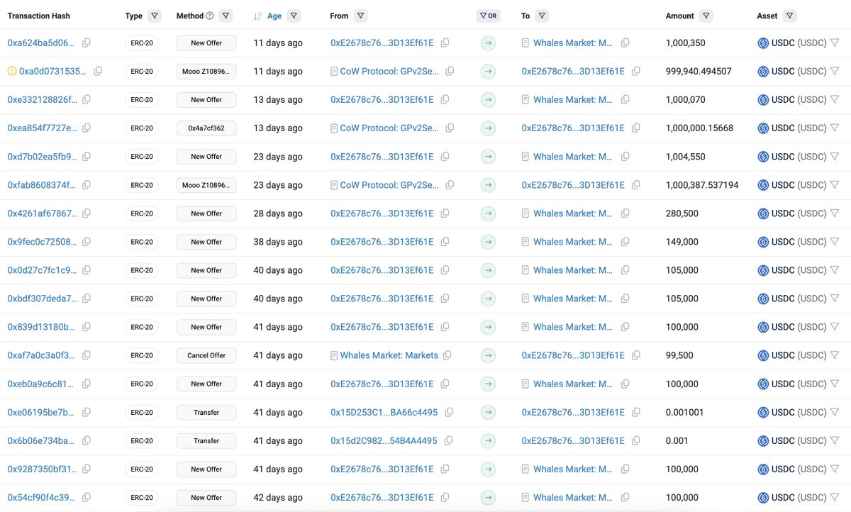Click the warning icon beside 0xa0d0731535

click(12, 72)
